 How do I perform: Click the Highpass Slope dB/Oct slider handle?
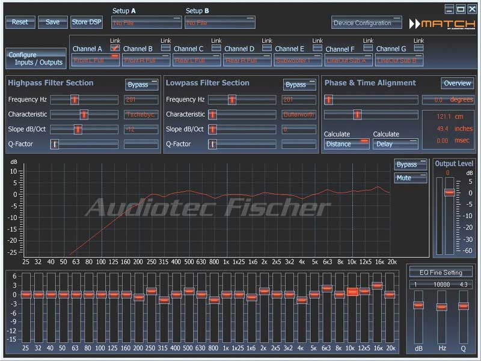coord(78,129)
